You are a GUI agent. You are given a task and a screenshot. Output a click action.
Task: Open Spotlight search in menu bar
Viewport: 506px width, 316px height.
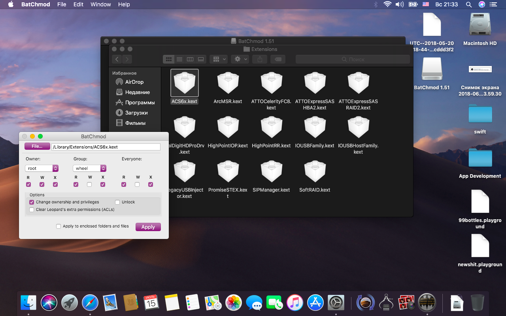pyautogui.click(x=469, y=4)
